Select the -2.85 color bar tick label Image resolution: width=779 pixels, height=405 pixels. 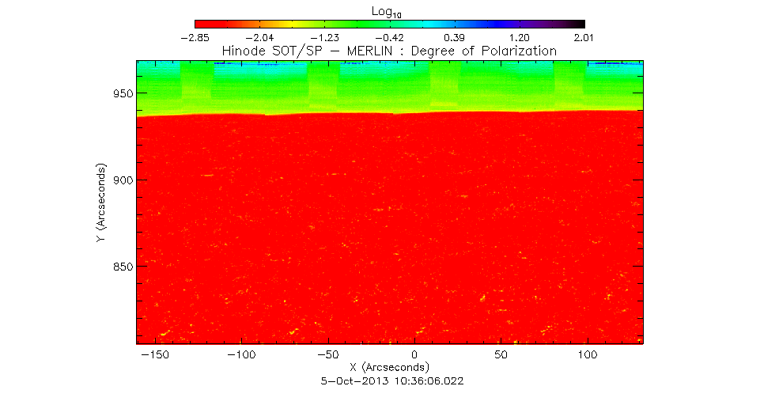pos(194,37)
